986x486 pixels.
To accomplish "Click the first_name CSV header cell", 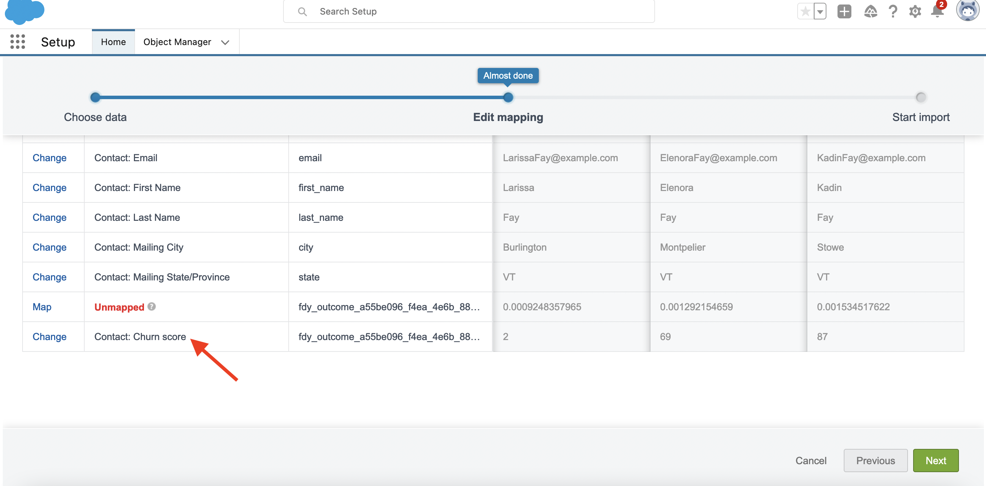I will (390, 188).
